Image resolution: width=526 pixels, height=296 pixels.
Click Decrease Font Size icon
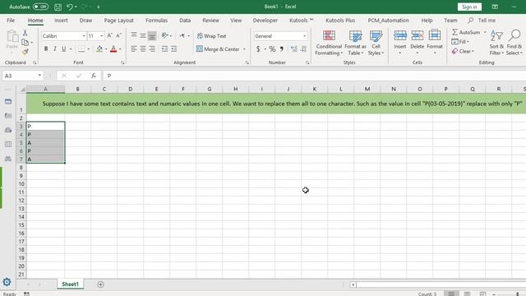point(118,35)
